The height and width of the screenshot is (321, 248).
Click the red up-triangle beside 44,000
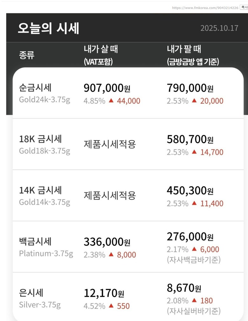(111, 101)
